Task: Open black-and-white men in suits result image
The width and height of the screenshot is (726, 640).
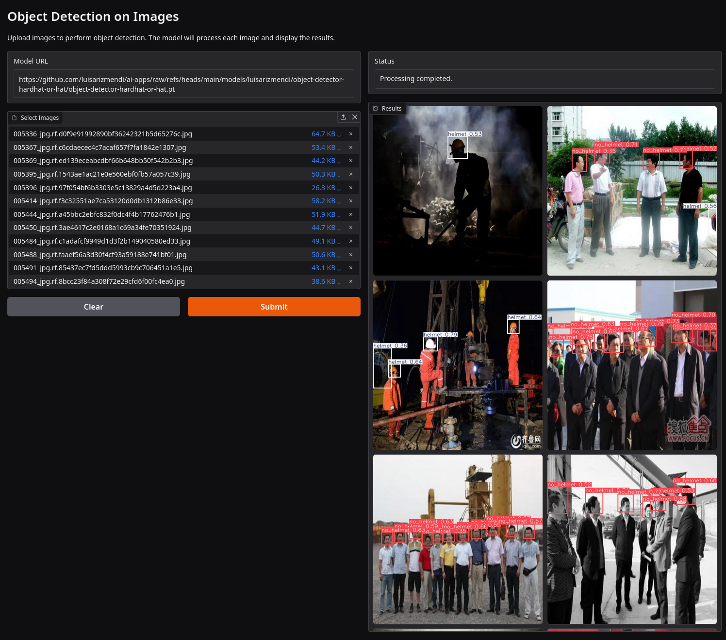Action: (632, 539)
